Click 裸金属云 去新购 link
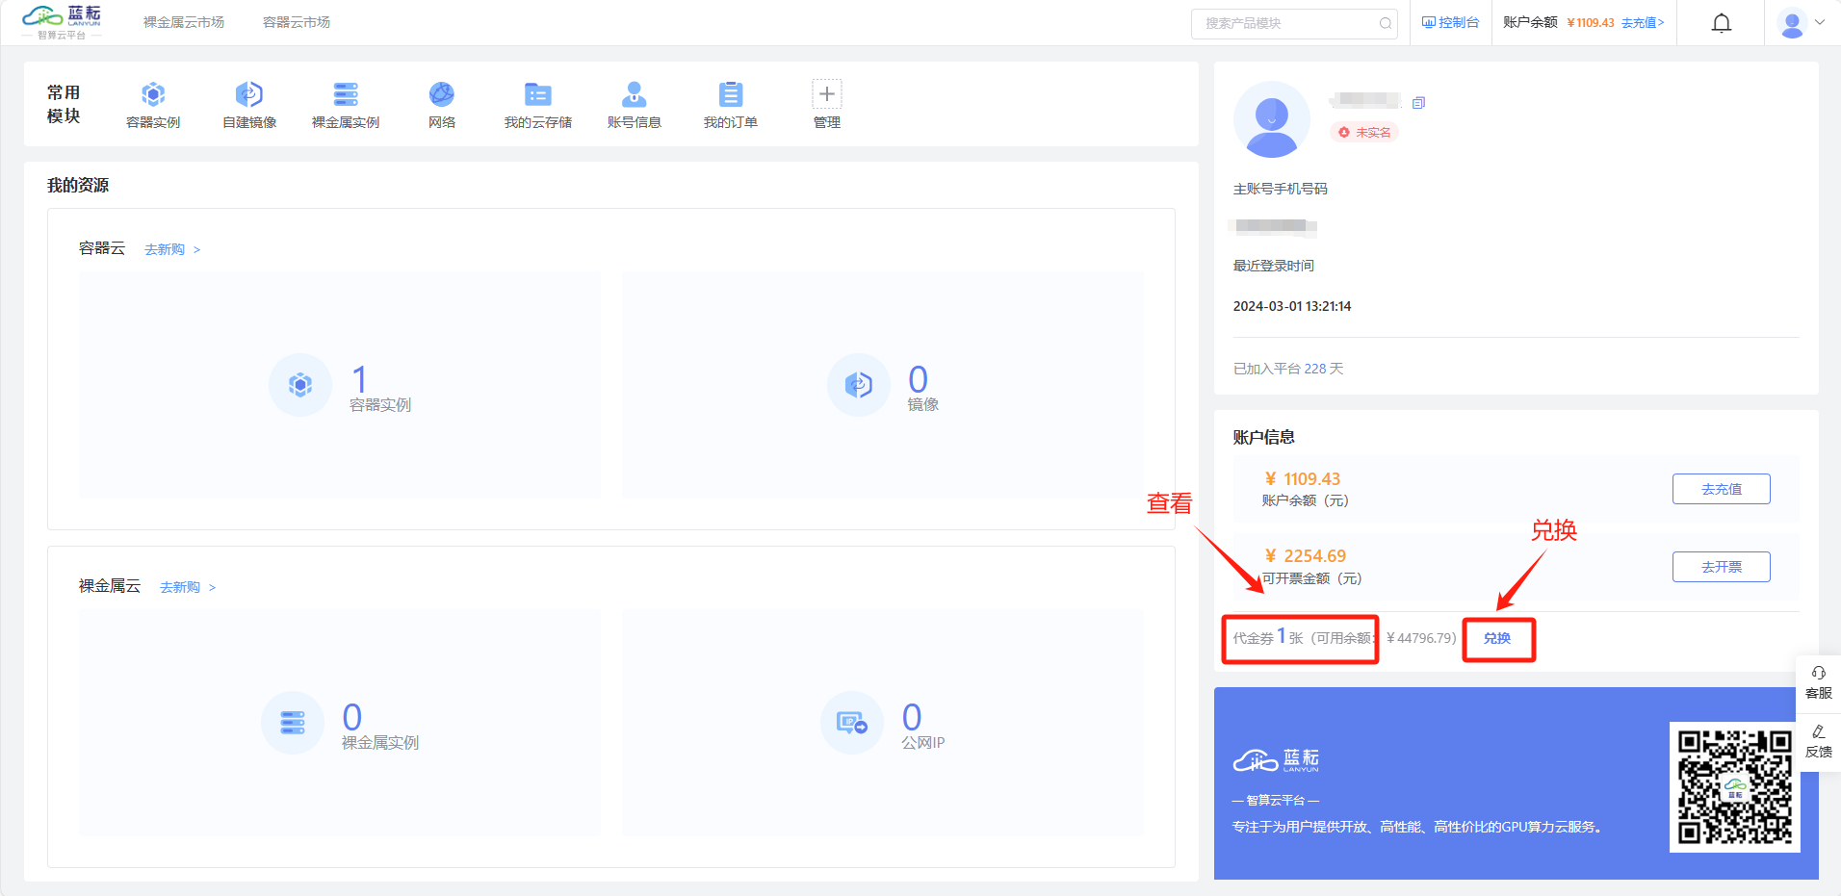This screenshot has height=896, width=1841. click(188, 587)
